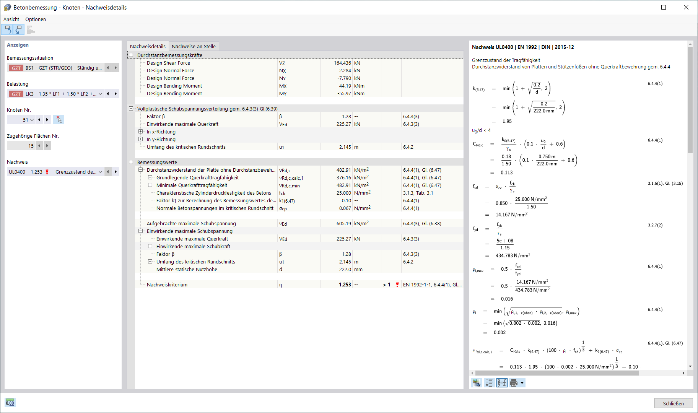Click the value 605.19
Viewport: 698px width, 413px height.
click(344, 223)
